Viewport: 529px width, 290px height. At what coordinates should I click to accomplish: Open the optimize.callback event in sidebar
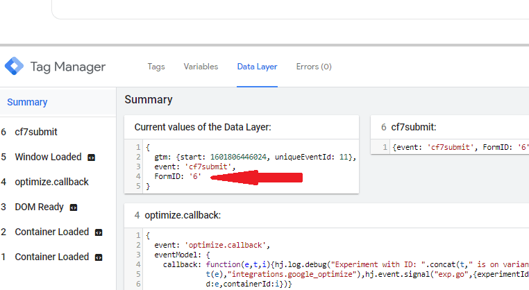(51, 182)
